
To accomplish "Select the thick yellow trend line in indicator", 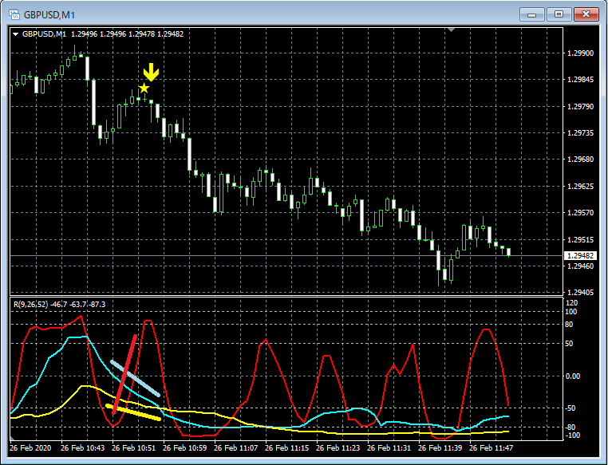I will (x=133, y=412).
